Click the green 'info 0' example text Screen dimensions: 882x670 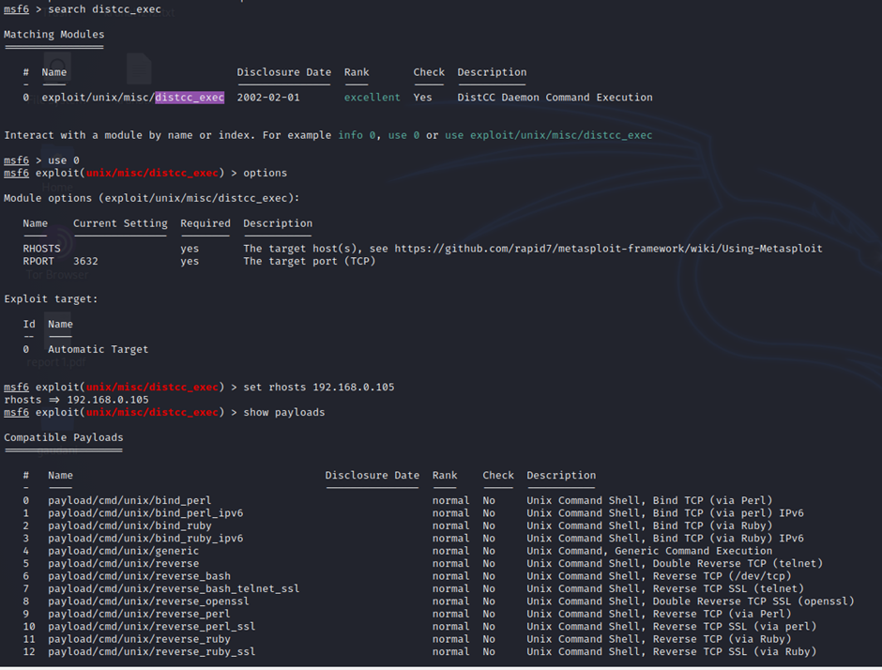click(x=356, y=135)
